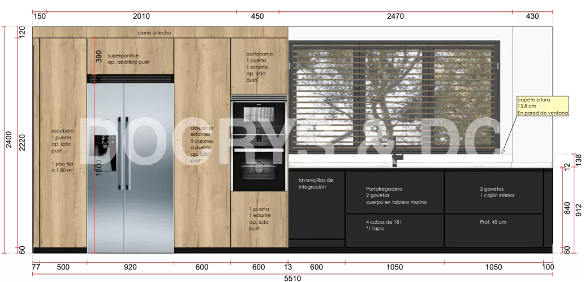Select the "cierre a techo" label
Image resolution: width=585 pixels, height=282 pixels.
point(154,33)
